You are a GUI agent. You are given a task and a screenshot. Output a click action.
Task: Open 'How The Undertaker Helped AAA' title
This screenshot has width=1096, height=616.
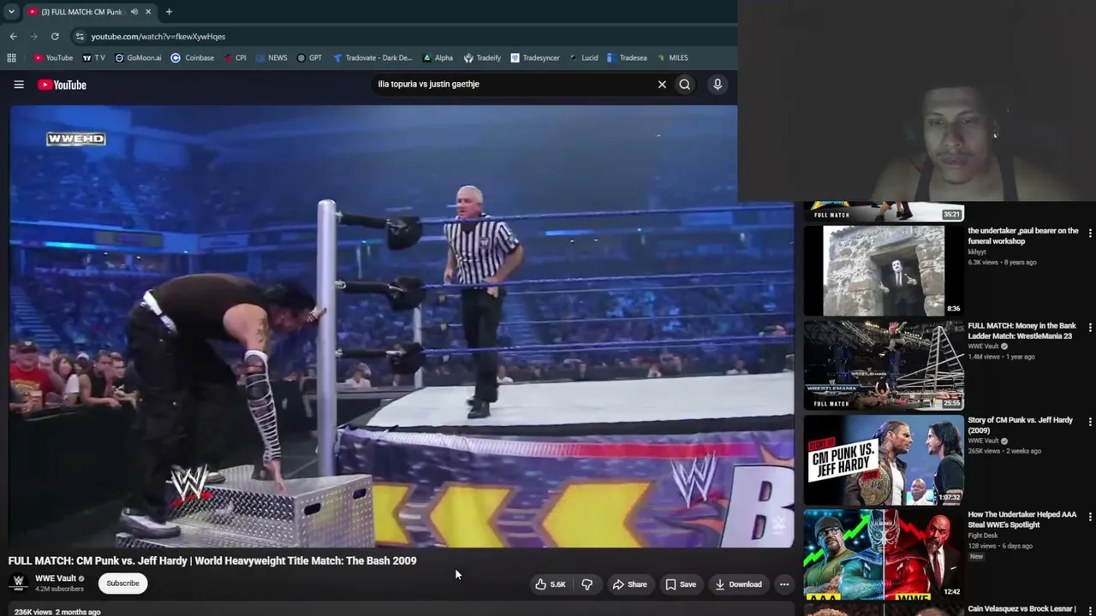click(x=1022, y=519)
